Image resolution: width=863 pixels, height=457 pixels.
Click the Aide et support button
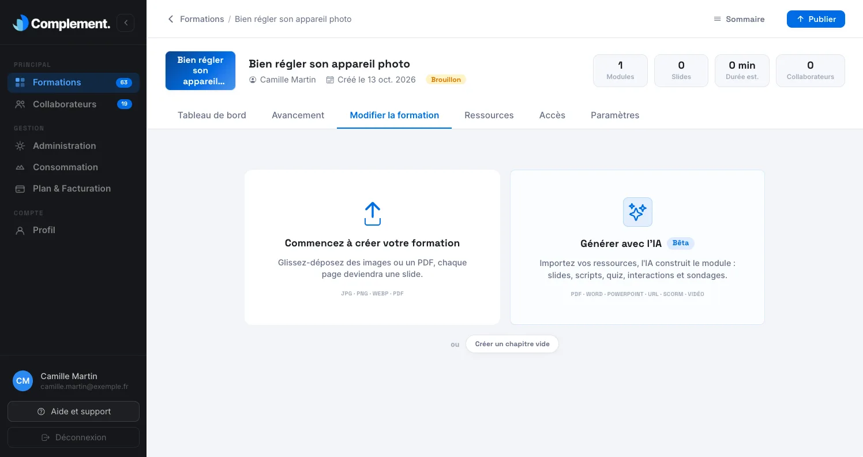click(73, 411)
